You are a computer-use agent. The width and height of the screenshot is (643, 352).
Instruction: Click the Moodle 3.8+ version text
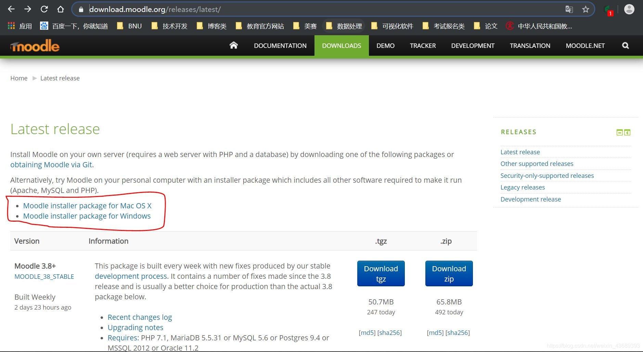pos(35,266)
